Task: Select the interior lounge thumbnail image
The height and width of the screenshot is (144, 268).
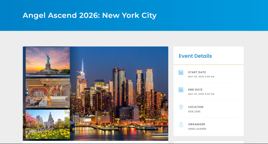Action: pyautogui.click(x=48, y=93)
